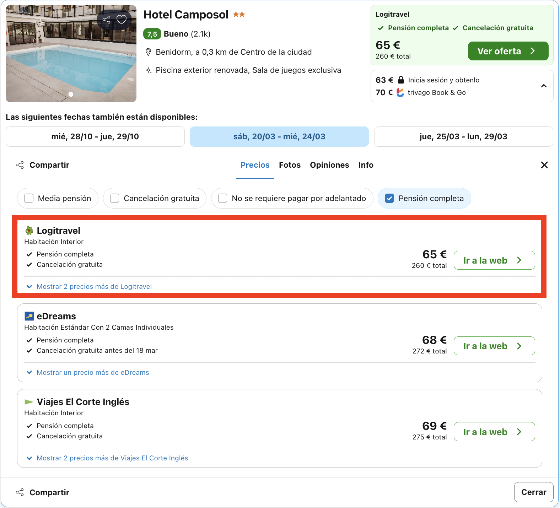The image size is (560, 508).
Task: Select dates sáb, 20/03 - mié, 24/03
Action: (279, 136)
